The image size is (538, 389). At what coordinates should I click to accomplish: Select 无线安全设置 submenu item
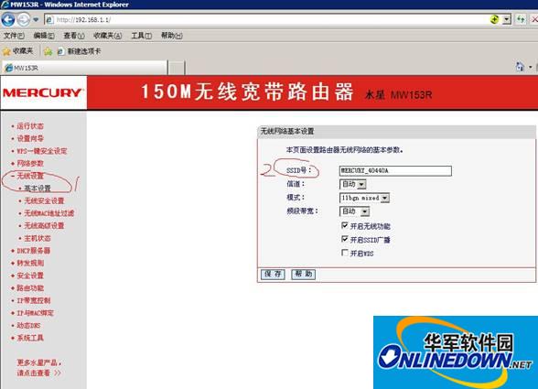(x=44, y=200)
